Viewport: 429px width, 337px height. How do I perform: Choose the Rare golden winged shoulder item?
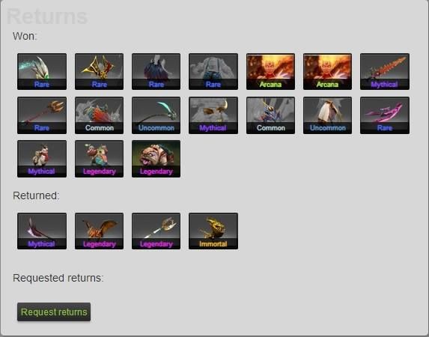click(x=99, y=71)
